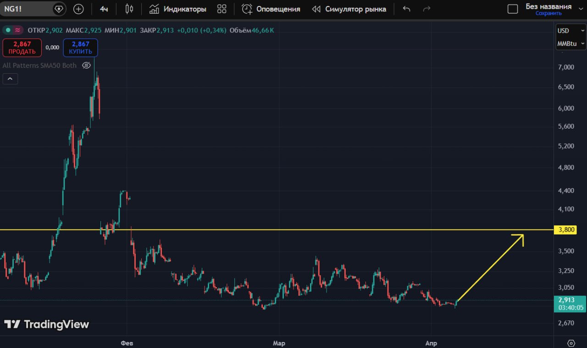Image resolution: width=587 pixels, height=348 pixels.
Task: Select the yellow 3,800 price label
Action: tap(567, 230)
